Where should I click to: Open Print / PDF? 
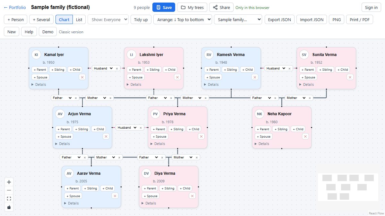(359, 20)
